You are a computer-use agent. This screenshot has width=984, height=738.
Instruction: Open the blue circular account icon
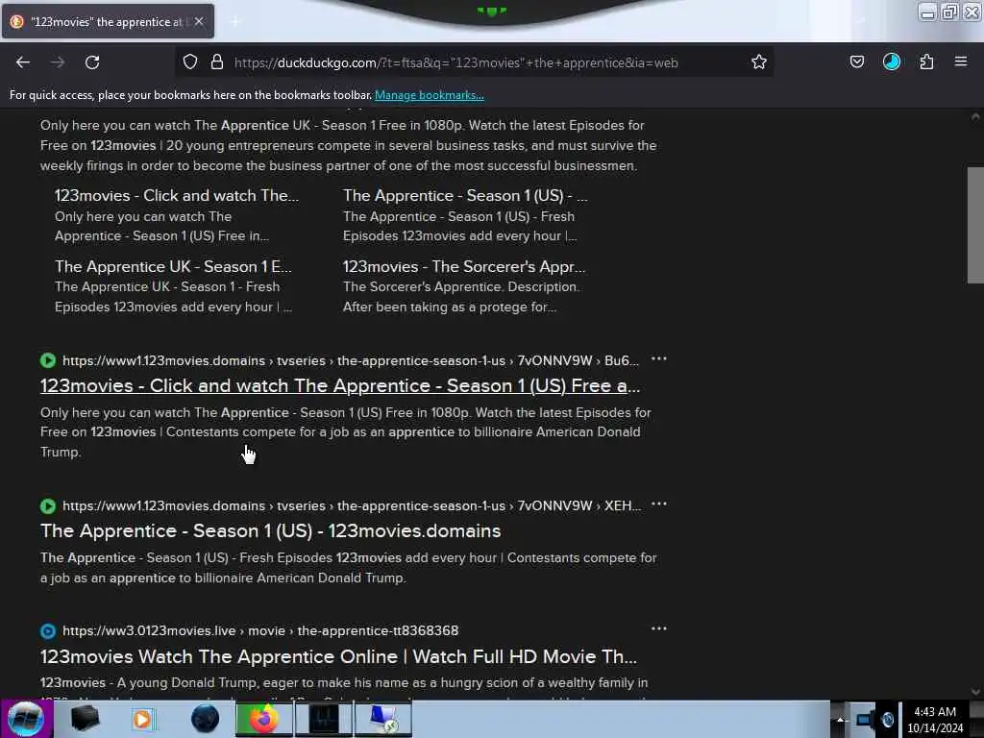[891, 61]
